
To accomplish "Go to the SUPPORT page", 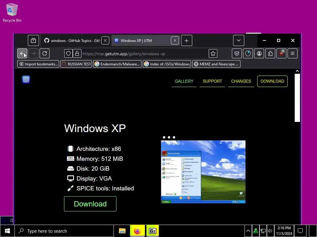I will [x=212, y=81].
